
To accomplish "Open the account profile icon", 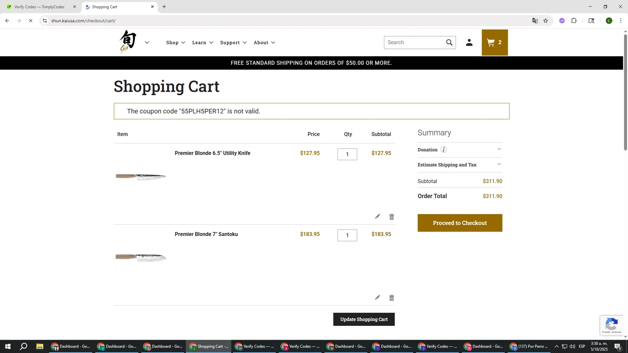I will (x=469, y=42).
